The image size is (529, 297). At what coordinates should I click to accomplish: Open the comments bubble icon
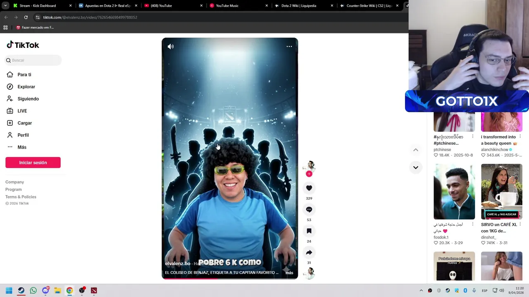pos(309,210)
